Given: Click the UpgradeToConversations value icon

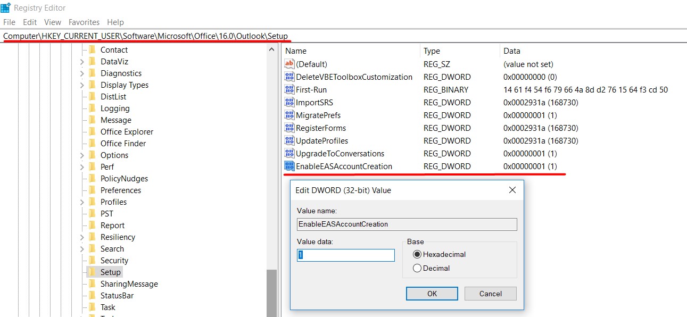Looking at the screenshot, I should pyautogui.click(x=289, y=154).
